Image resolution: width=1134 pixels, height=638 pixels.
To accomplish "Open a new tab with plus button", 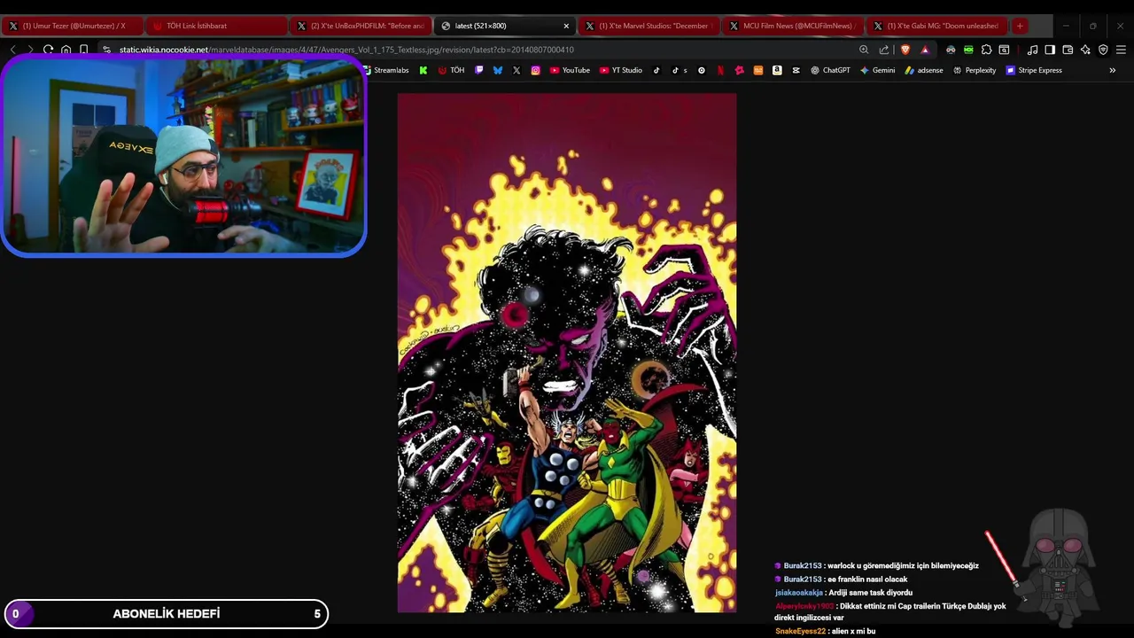I will tap(1020, 26).
